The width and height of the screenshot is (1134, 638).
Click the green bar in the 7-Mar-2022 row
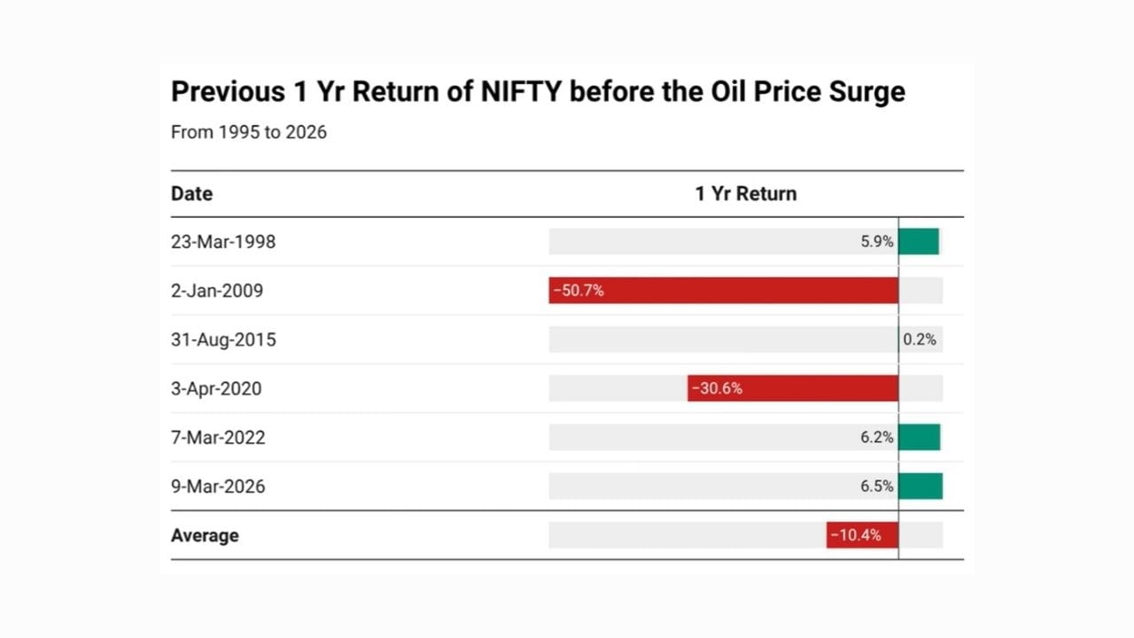tap(920, 438)
